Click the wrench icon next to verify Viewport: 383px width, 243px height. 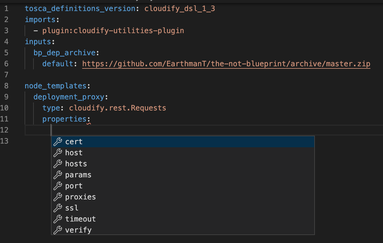click(58, 230)
